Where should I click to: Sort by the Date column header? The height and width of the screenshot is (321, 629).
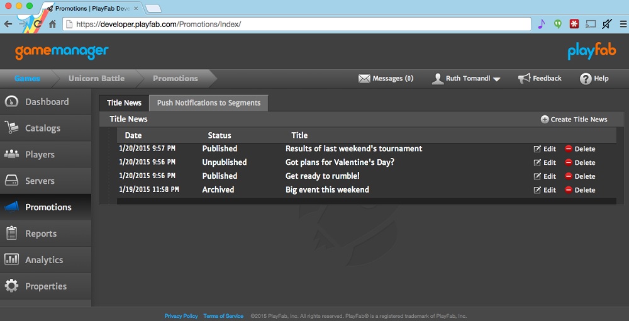(133, 135)
